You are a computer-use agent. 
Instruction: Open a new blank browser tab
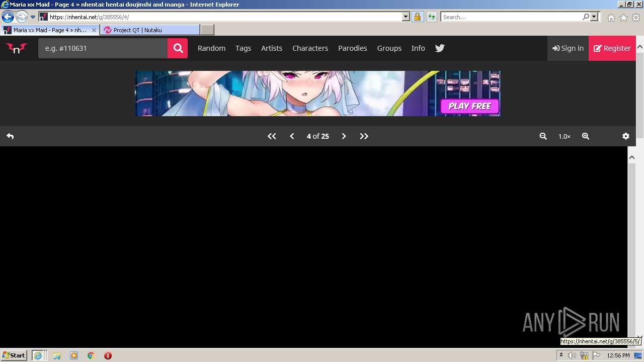(207, 30)
